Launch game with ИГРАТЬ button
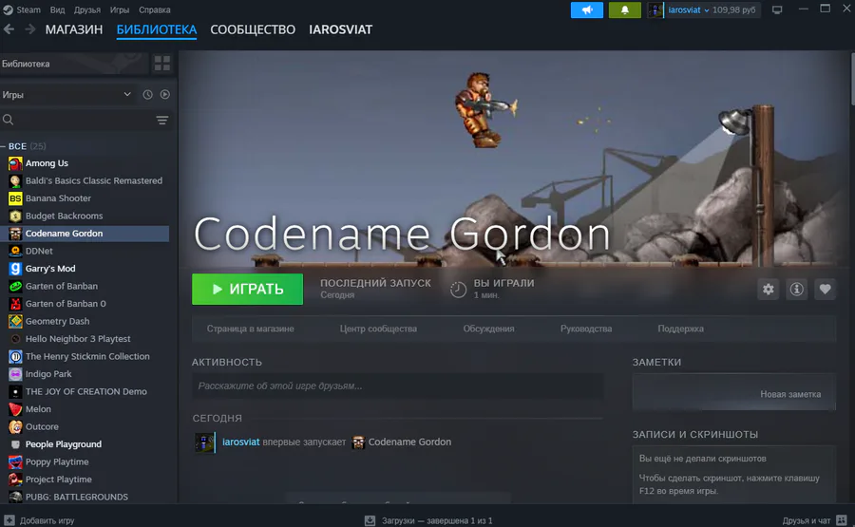This screenshot has width=855, height=527. tap(247, 290)
